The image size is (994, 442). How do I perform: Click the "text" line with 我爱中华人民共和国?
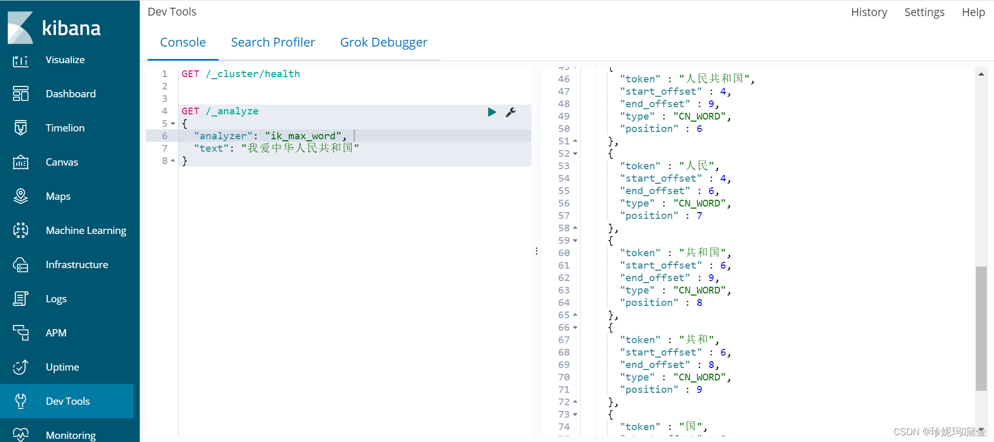(276, 149)
